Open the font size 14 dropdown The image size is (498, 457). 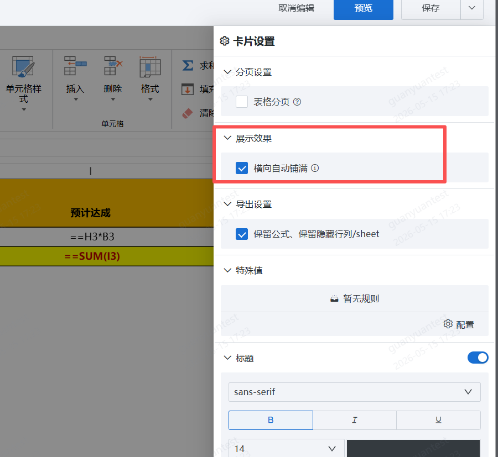coord(287,448)
